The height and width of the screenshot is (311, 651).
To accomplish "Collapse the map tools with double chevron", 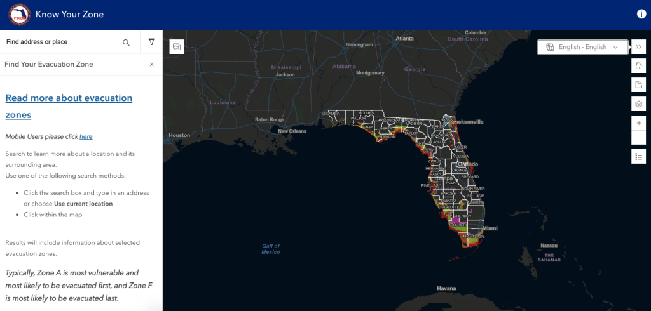I will tap(638, 47).
